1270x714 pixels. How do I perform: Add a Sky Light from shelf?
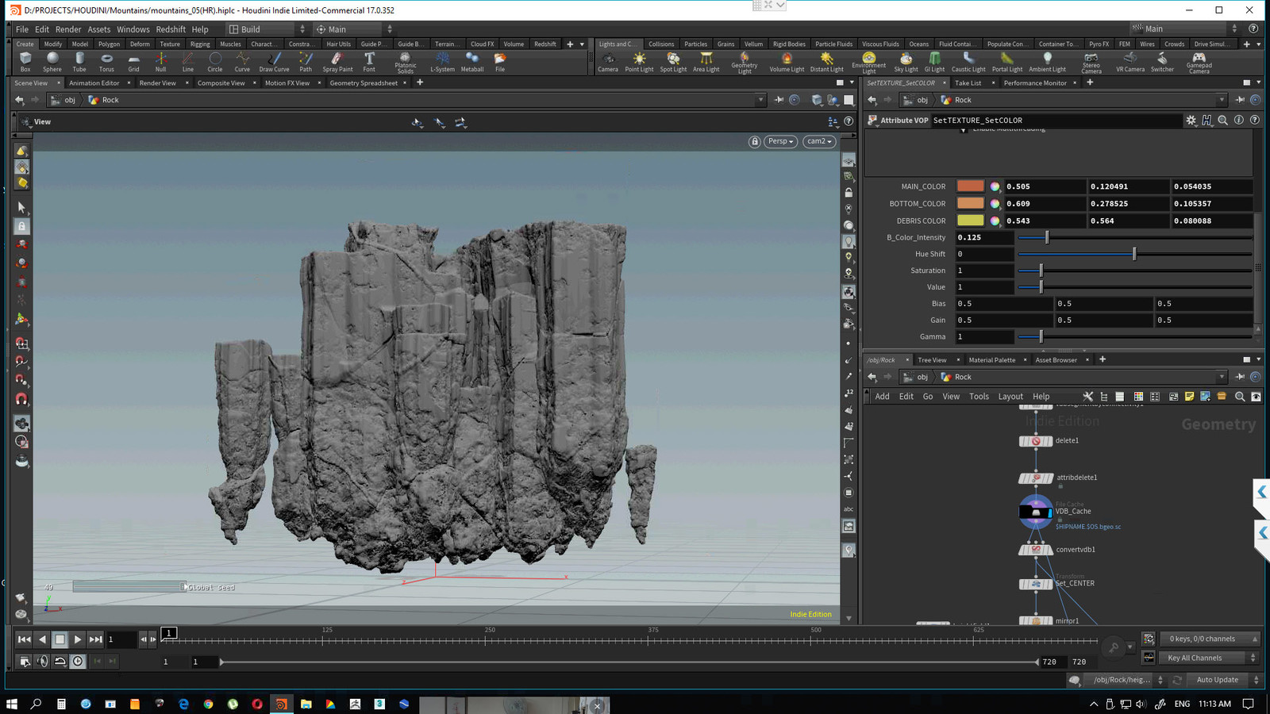click(906, 62)
